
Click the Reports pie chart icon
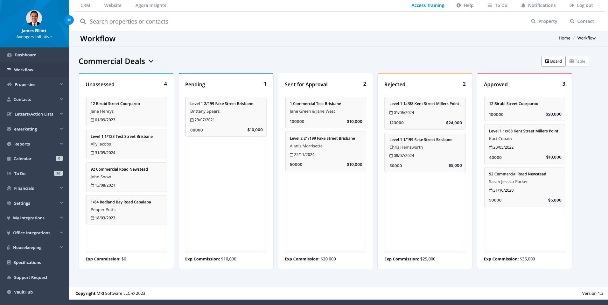9,144
